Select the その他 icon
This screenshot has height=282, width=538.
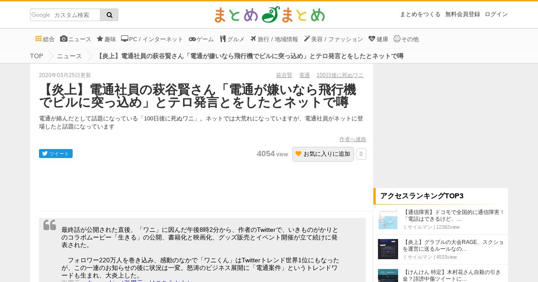pos(397,38)
